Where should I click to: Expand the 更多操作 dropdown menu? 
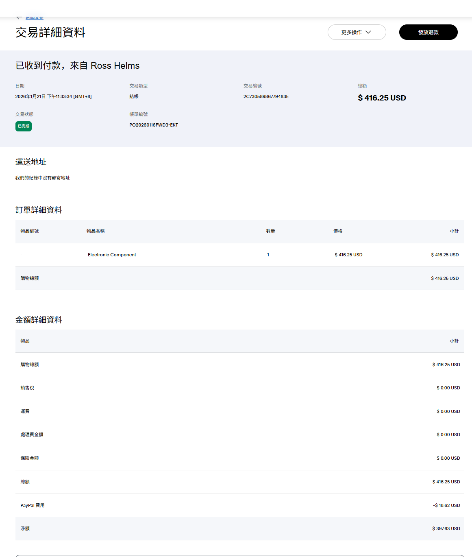point(357,32)
